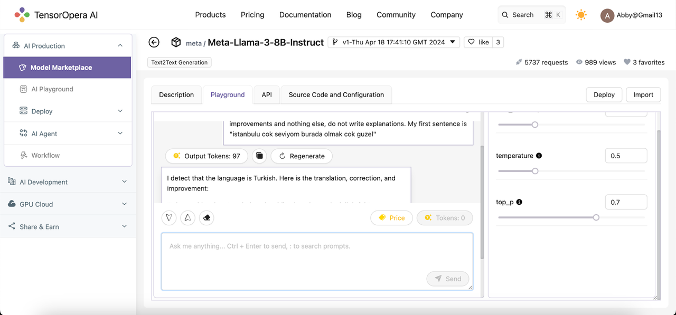676x315 pixels.
Task: Open the Pricing menu item
Action: click(252, 15)
